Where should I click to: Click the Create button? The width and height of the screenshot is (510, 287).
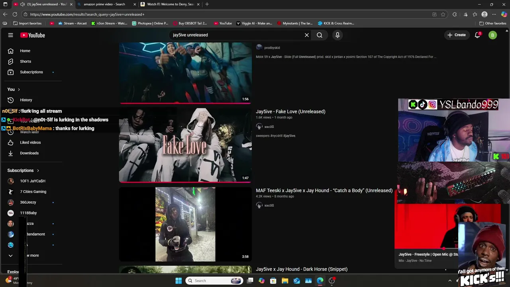coord(456,35)
